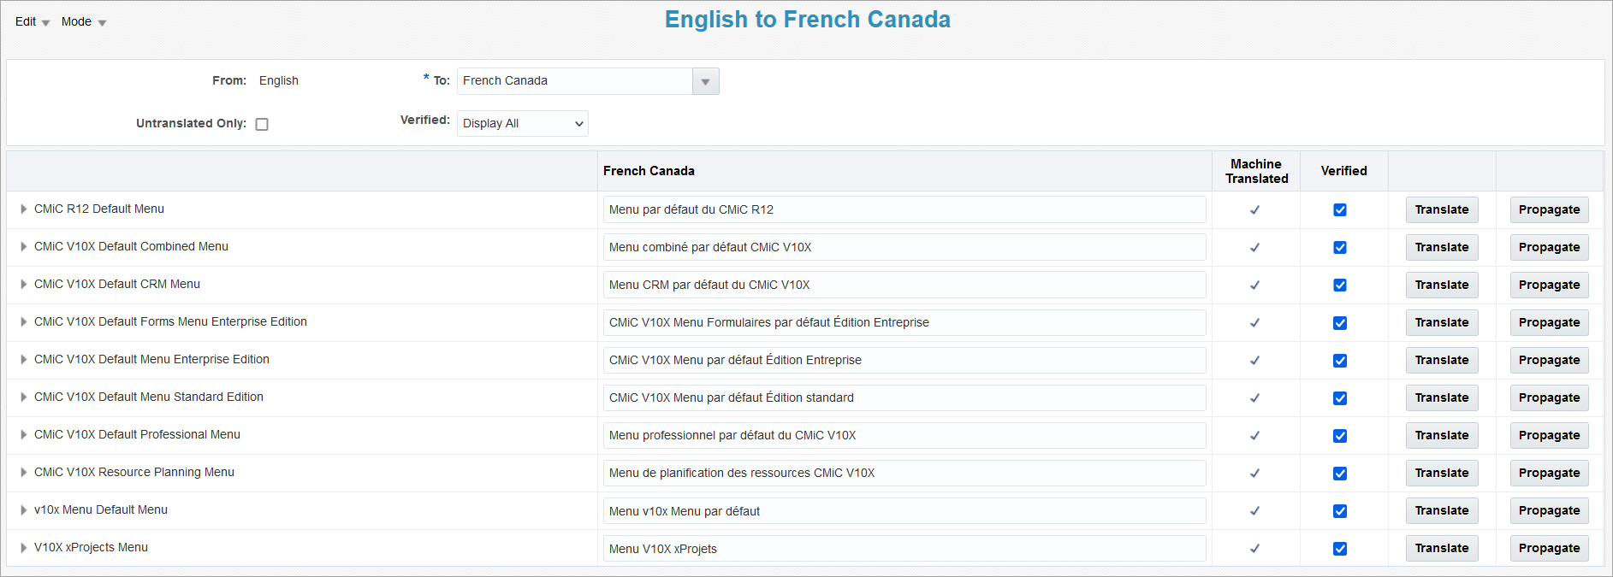Screen dimensions: 1613x577
Task: Uncheck Verified for Resource Planning Menu
Action: [1340, 474]
